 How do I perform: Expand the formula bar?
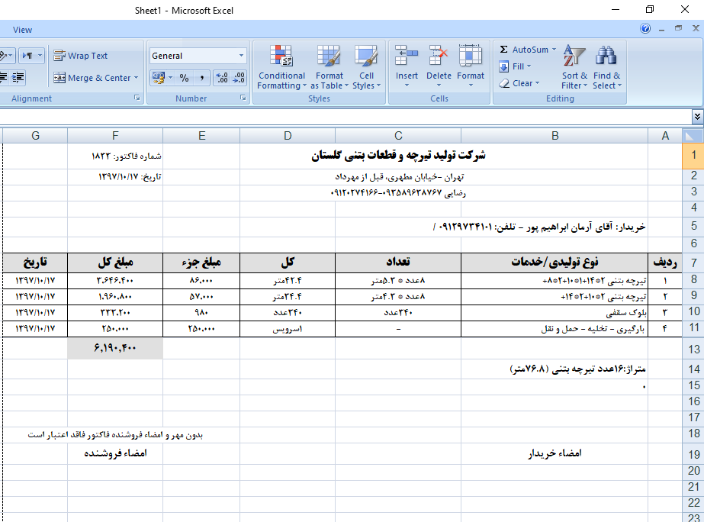click(697, 117)
